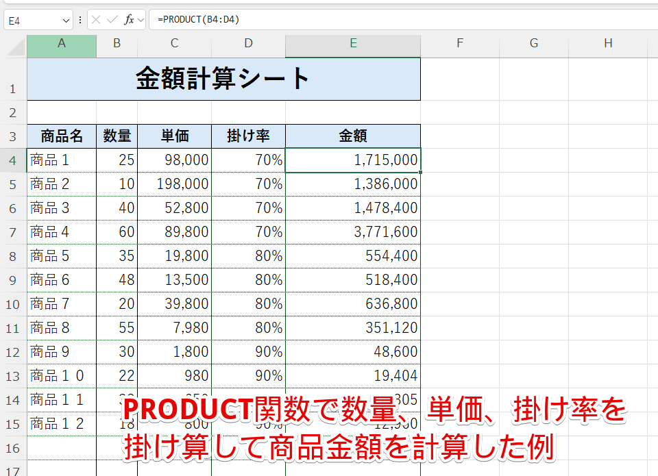Click the cell containing 商品１
This screenshot has height=476, width=658.
click(61, 160)
